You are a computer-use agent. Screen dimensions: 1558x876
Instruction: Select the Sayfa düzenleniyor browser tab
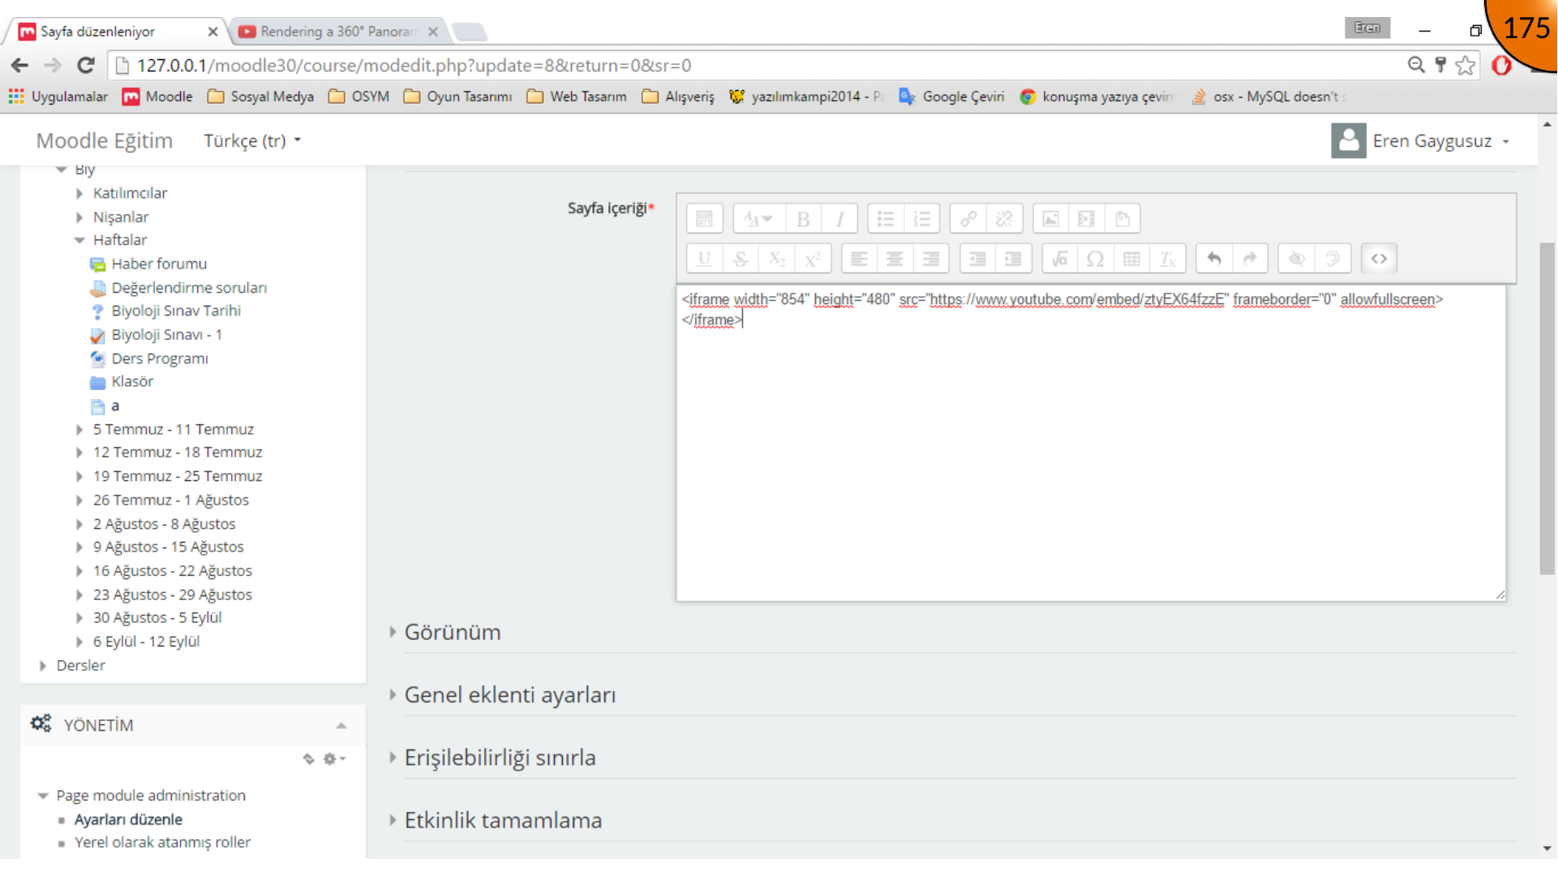click(117, 32)
